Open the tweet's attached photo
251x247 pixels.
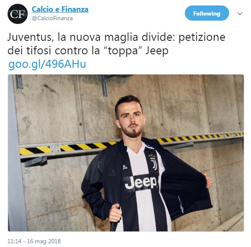(x=126, y=153)
